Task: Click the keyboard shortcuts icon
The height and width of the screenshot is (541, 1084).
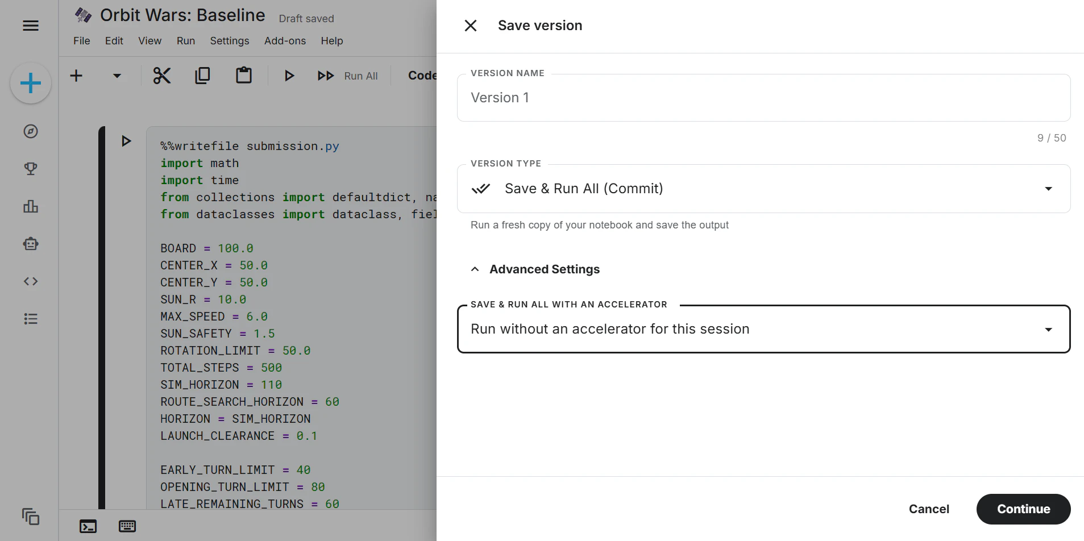Action: pyautogui.click(x=127, y=526)
